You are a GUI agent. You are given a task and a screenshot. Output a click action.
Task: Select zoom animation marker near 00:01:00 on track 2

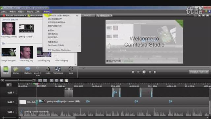point(136,101)
